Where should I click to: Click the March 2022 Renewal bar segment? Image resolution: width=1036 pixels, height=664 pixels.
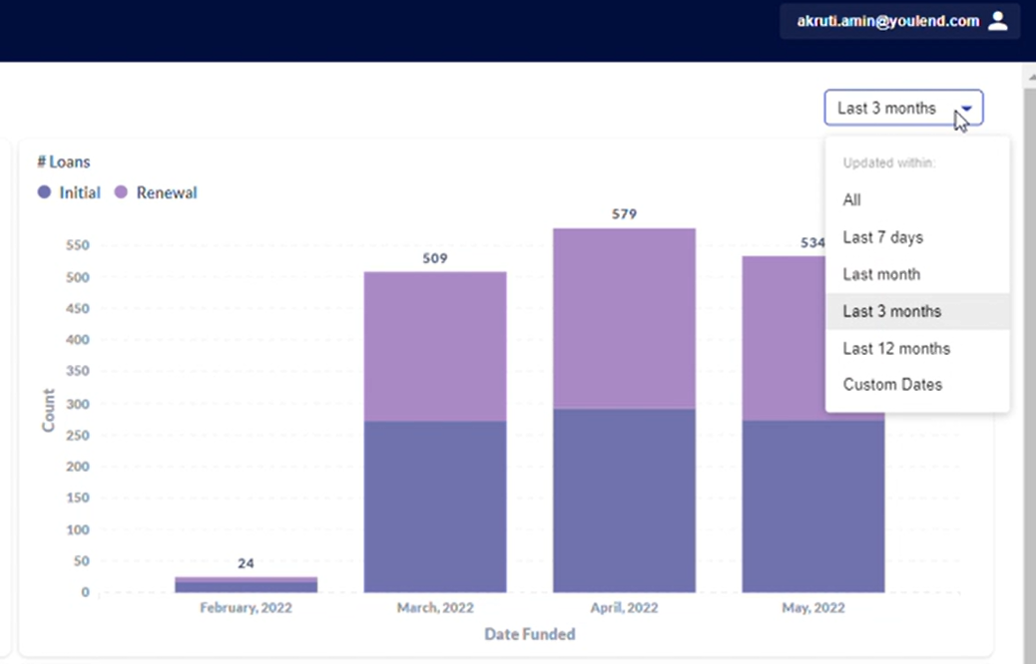tap(435, 347)
